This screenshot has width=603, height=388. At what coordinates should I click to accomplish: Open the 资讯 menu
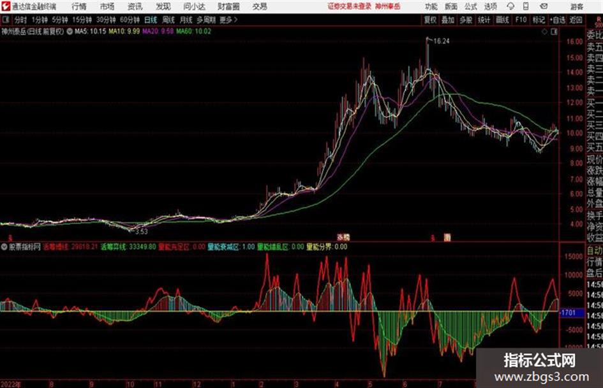click(x=135, y=6)
